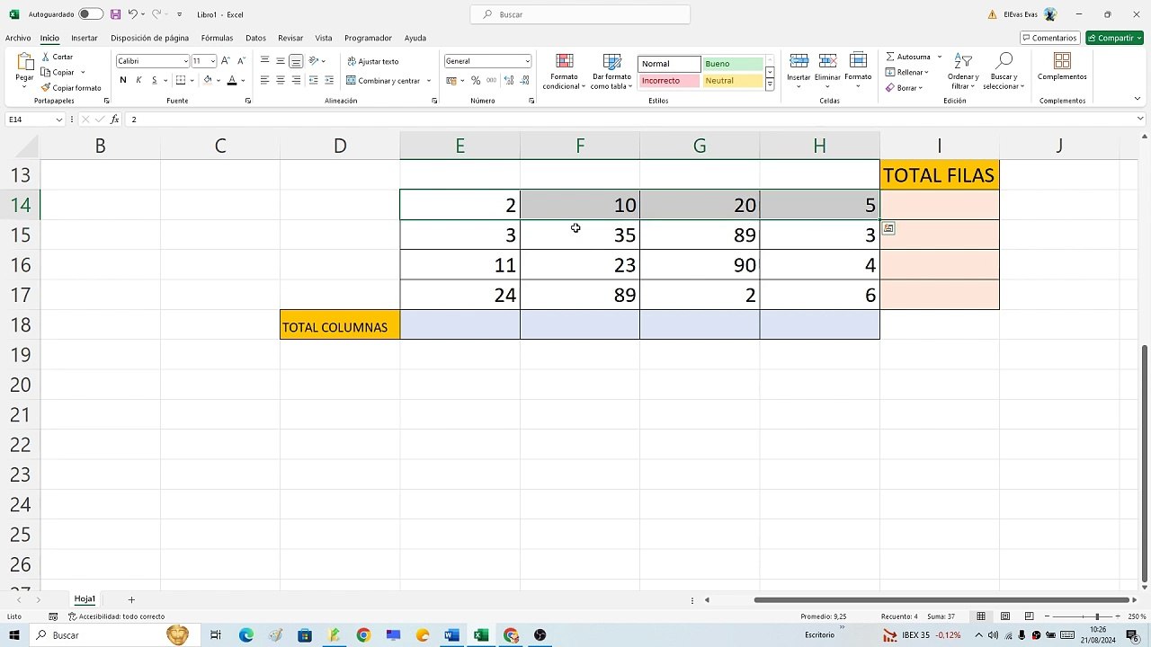Click the zoom slider handle
This screenshot has height=647, width=1151.
click(1097, 616)
